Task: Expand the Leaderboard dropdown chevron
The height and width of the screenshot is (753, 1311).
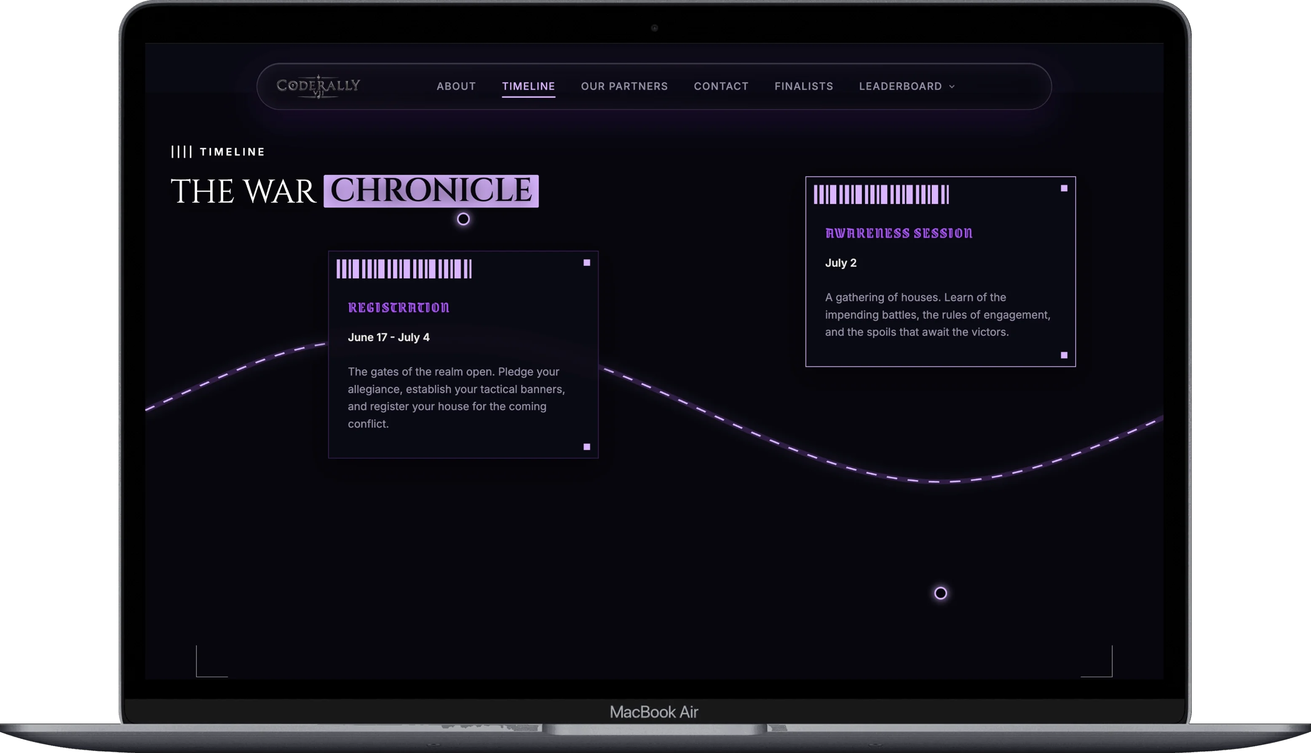Action: click(952, 87)
